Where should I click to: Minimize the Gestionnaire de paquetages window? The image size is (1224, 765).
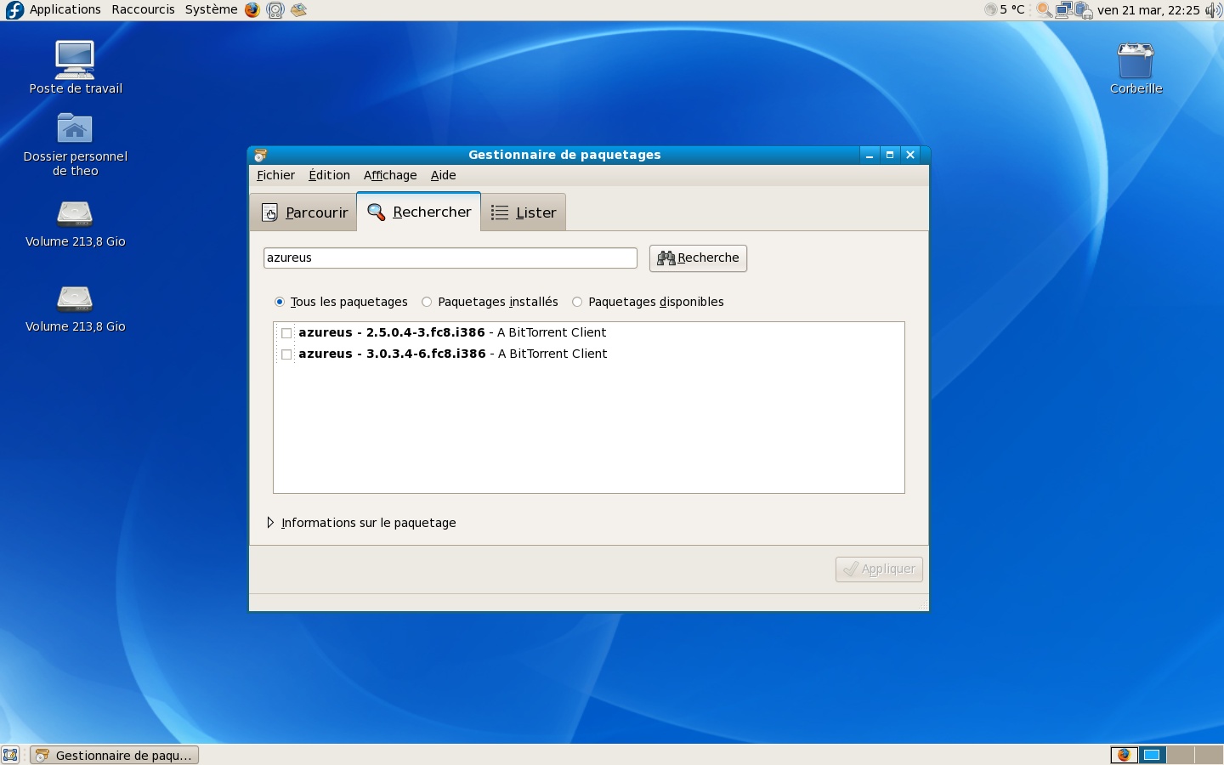(x=869, y=155)
